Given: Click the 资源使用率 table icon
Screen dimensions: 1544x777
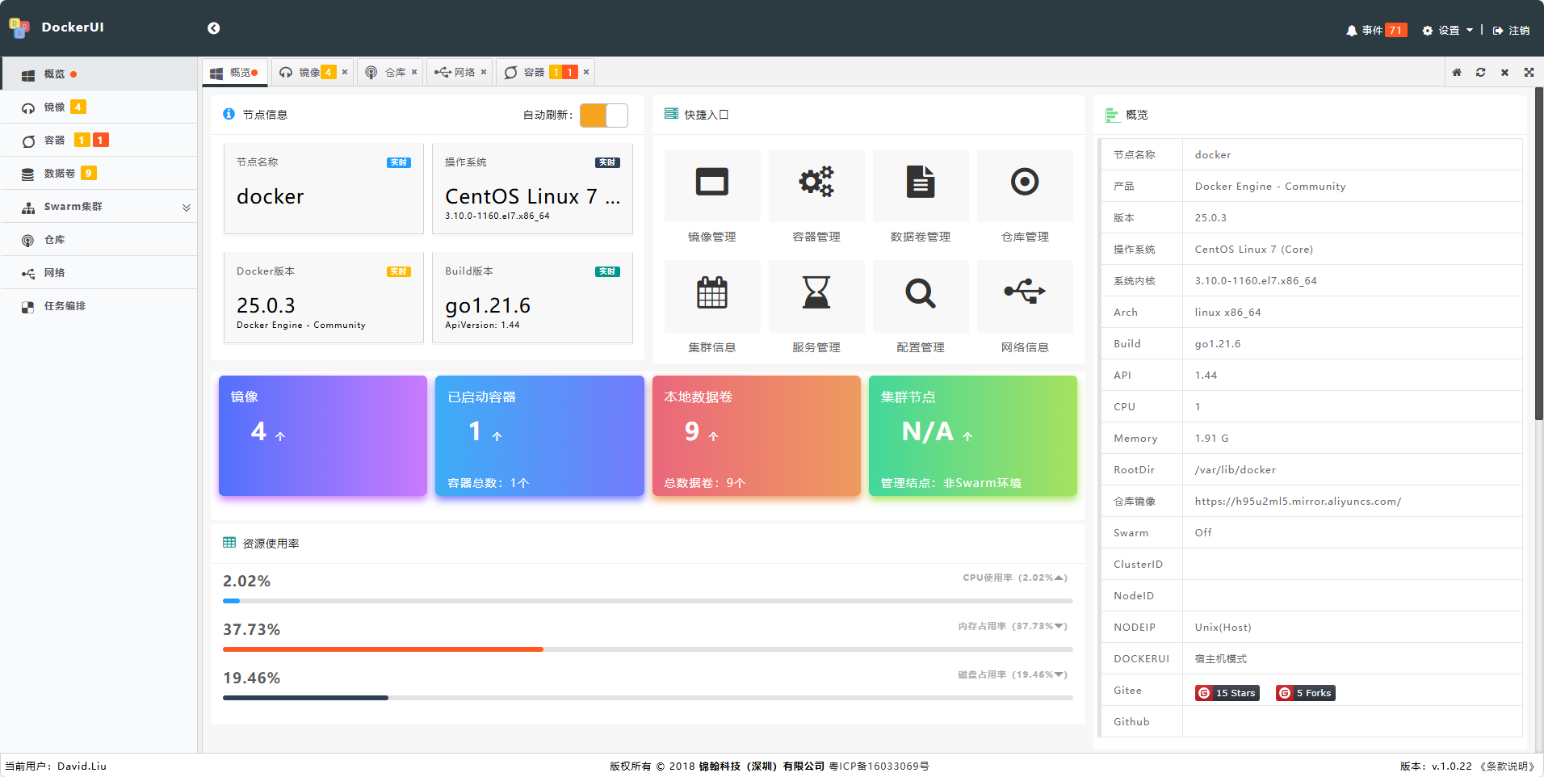Looking at the screenshot, I should tap(229, 543).
